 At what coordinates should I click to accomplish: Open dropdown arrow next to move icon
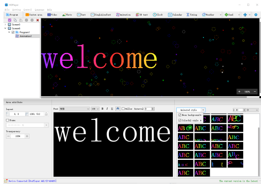250,15
